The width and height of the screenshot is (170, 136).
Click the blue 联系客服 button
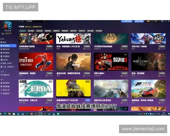[139, 21]
